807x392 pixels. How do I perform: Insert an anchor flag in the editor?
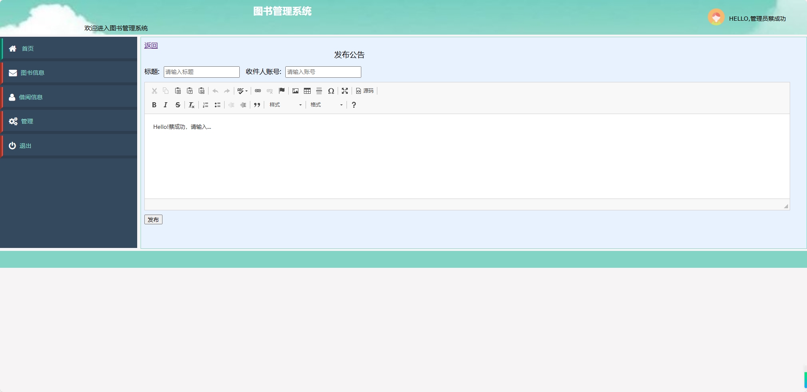(281, 91)
